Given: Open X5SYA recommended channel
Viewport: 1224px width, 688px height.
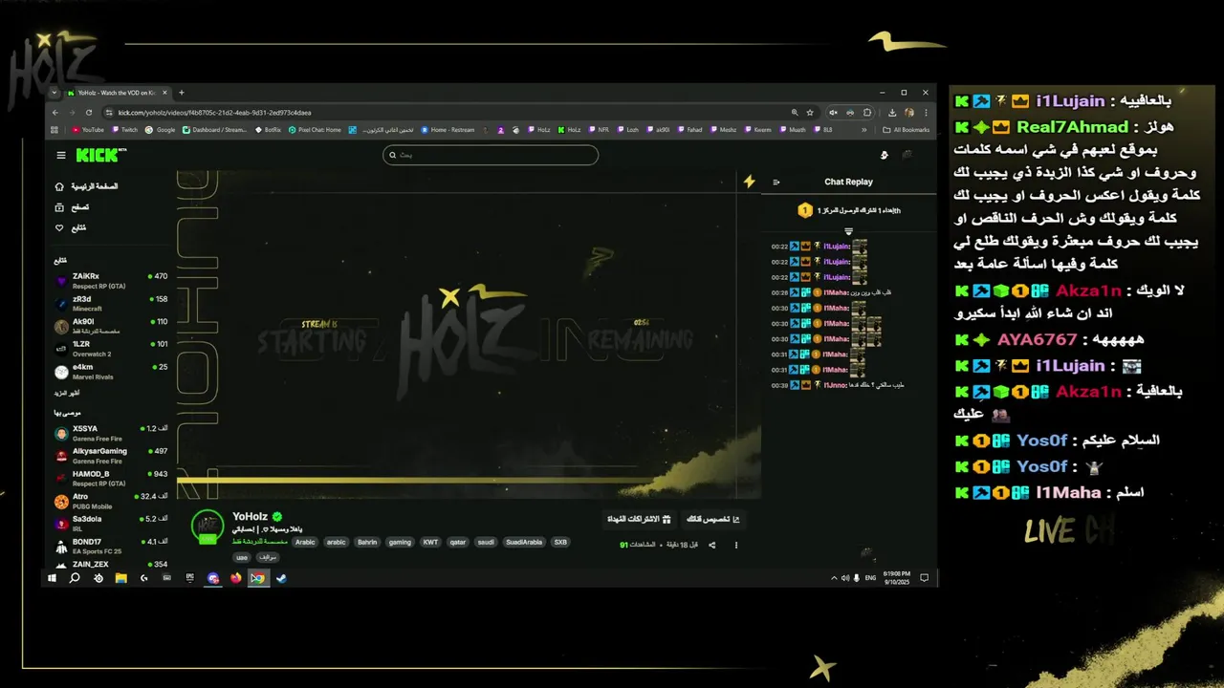Looking at the screenshot, I should 111,433.
